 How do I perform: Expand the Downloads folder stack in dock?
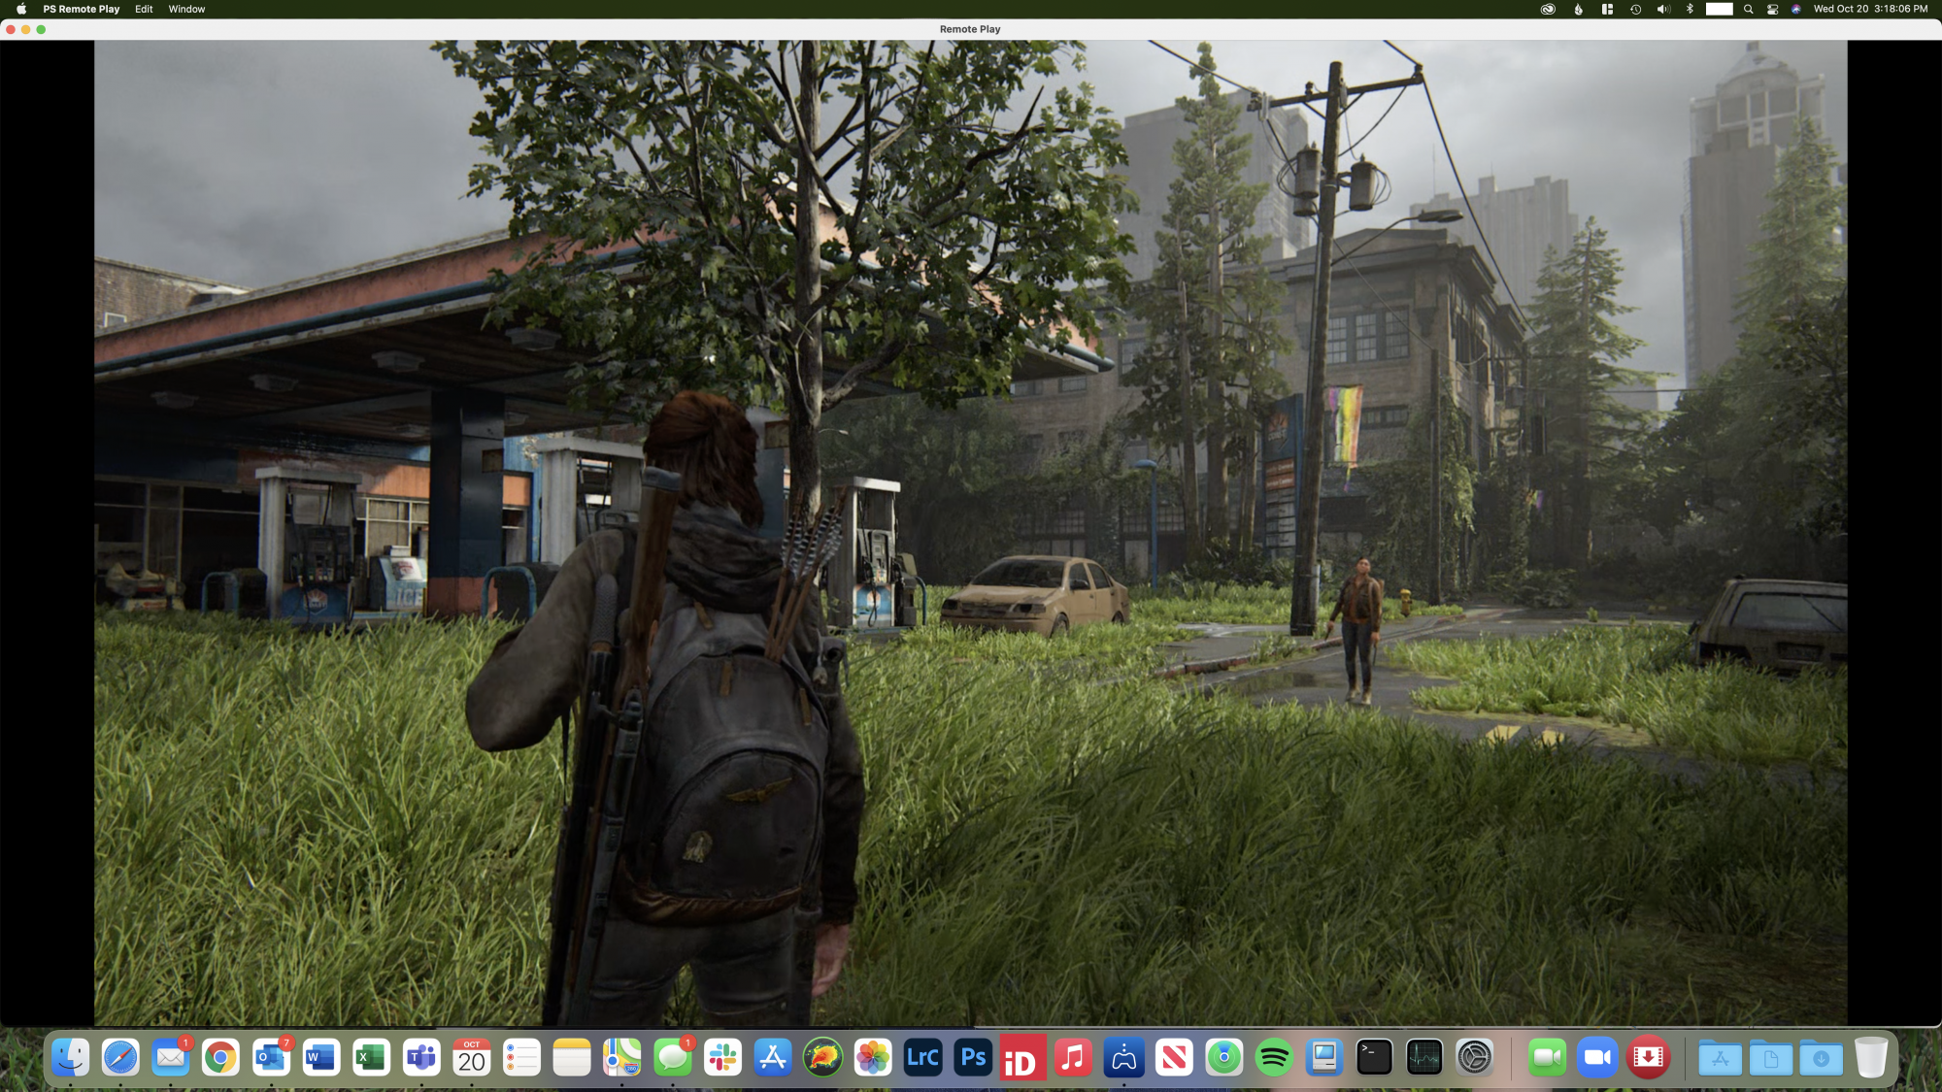(1821, 1058)
